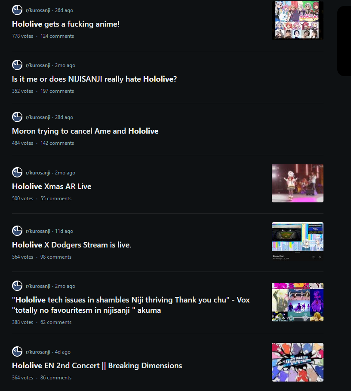
Task: Click the subreddit avatar on the Dodgers Stream post
Action: tap(17, 231)
